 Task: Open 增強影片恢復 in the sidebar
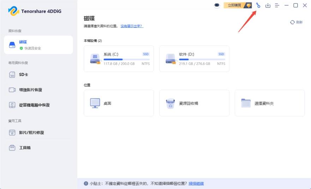[38, 90]
